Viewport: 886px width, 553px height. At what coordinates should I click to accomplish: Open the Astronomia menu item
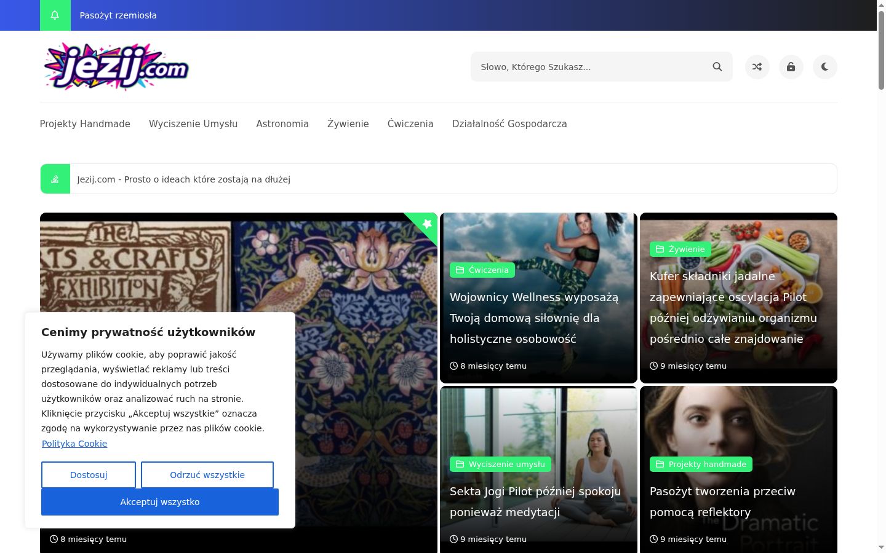tap(282, 124)
